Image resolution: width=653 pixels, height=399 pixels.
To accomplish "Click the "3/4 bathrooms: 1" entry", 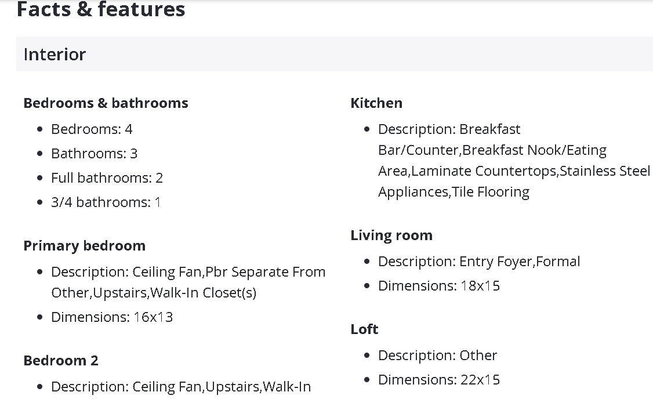I will point(106,202).
